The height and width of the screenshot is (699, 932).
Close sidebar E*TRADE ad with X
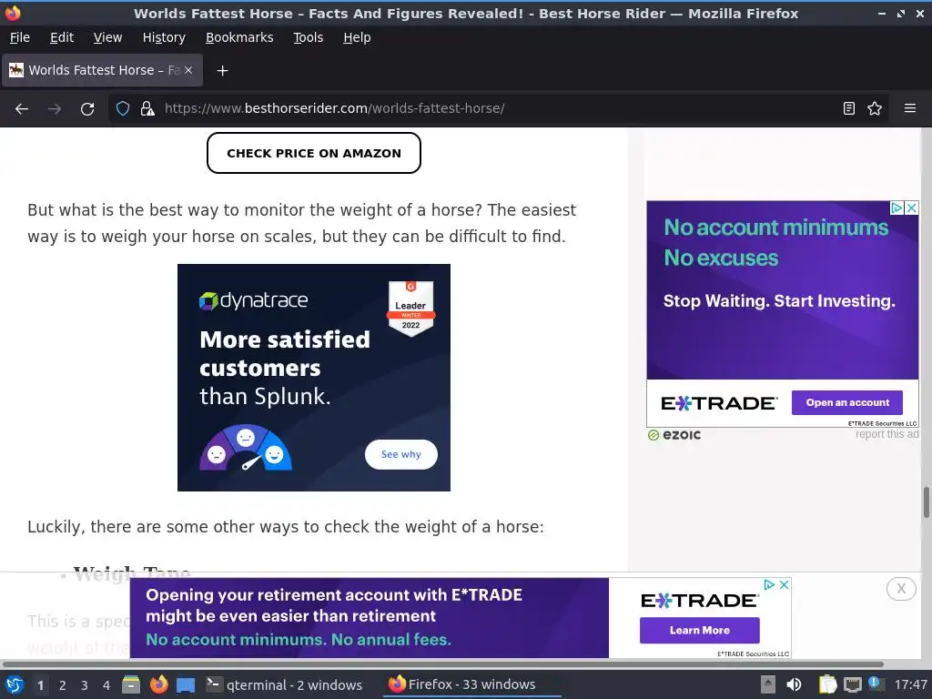pyautogui.click(x=911, y=208)
